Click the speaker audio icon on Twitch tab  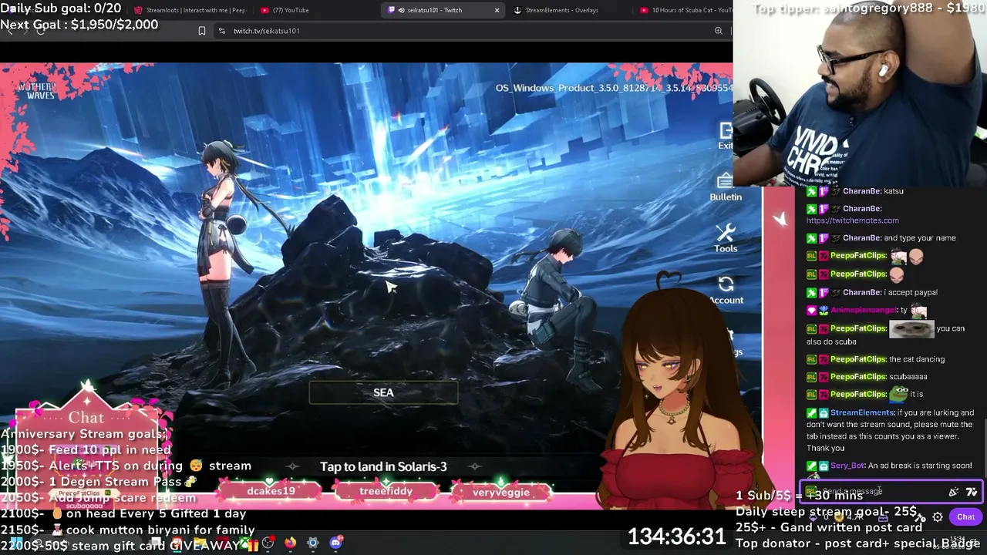402,10
